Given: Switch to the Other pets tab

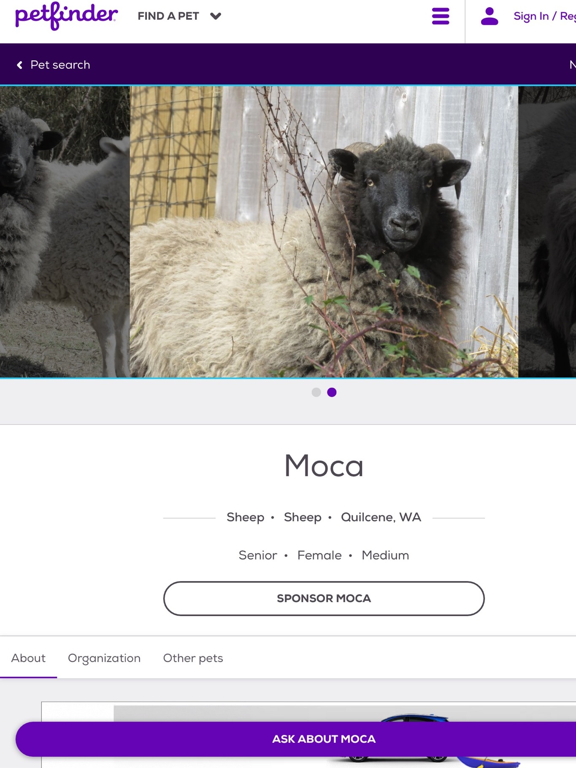Looking at the screenshot, I should (193, 658).
